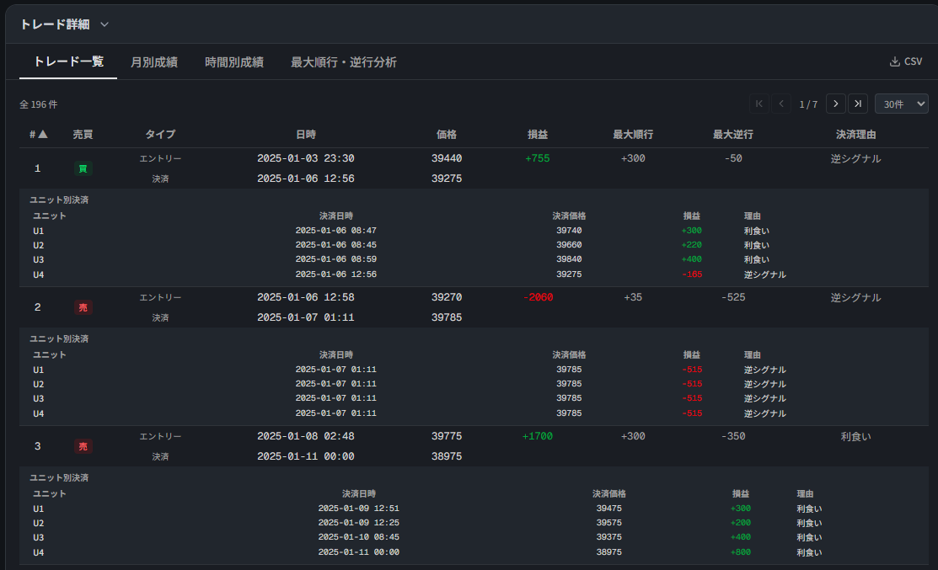Sort by the # column header
938x570 pixels.
coord(38,135)
